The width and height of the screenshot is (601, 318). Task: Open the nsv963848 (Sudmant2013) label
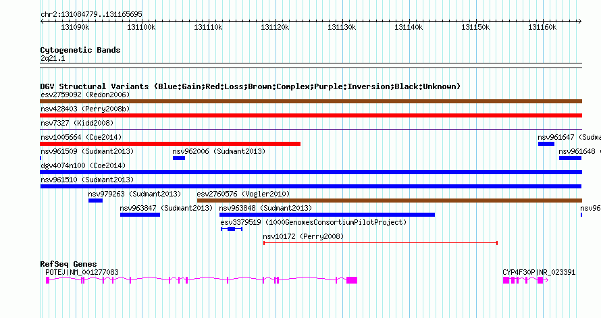coord(265,208)
